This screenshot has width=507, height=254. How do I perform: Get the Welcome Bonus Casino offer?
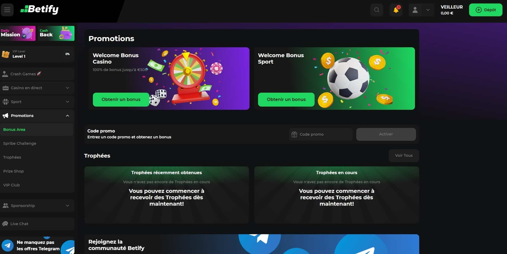121,100
